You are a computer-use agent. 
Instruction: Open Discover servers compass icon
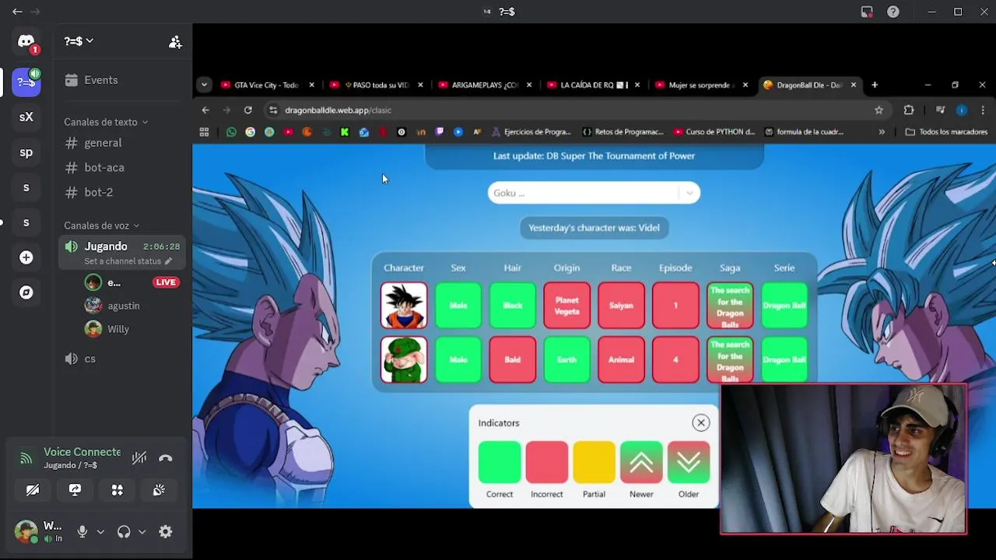point(26,292)
